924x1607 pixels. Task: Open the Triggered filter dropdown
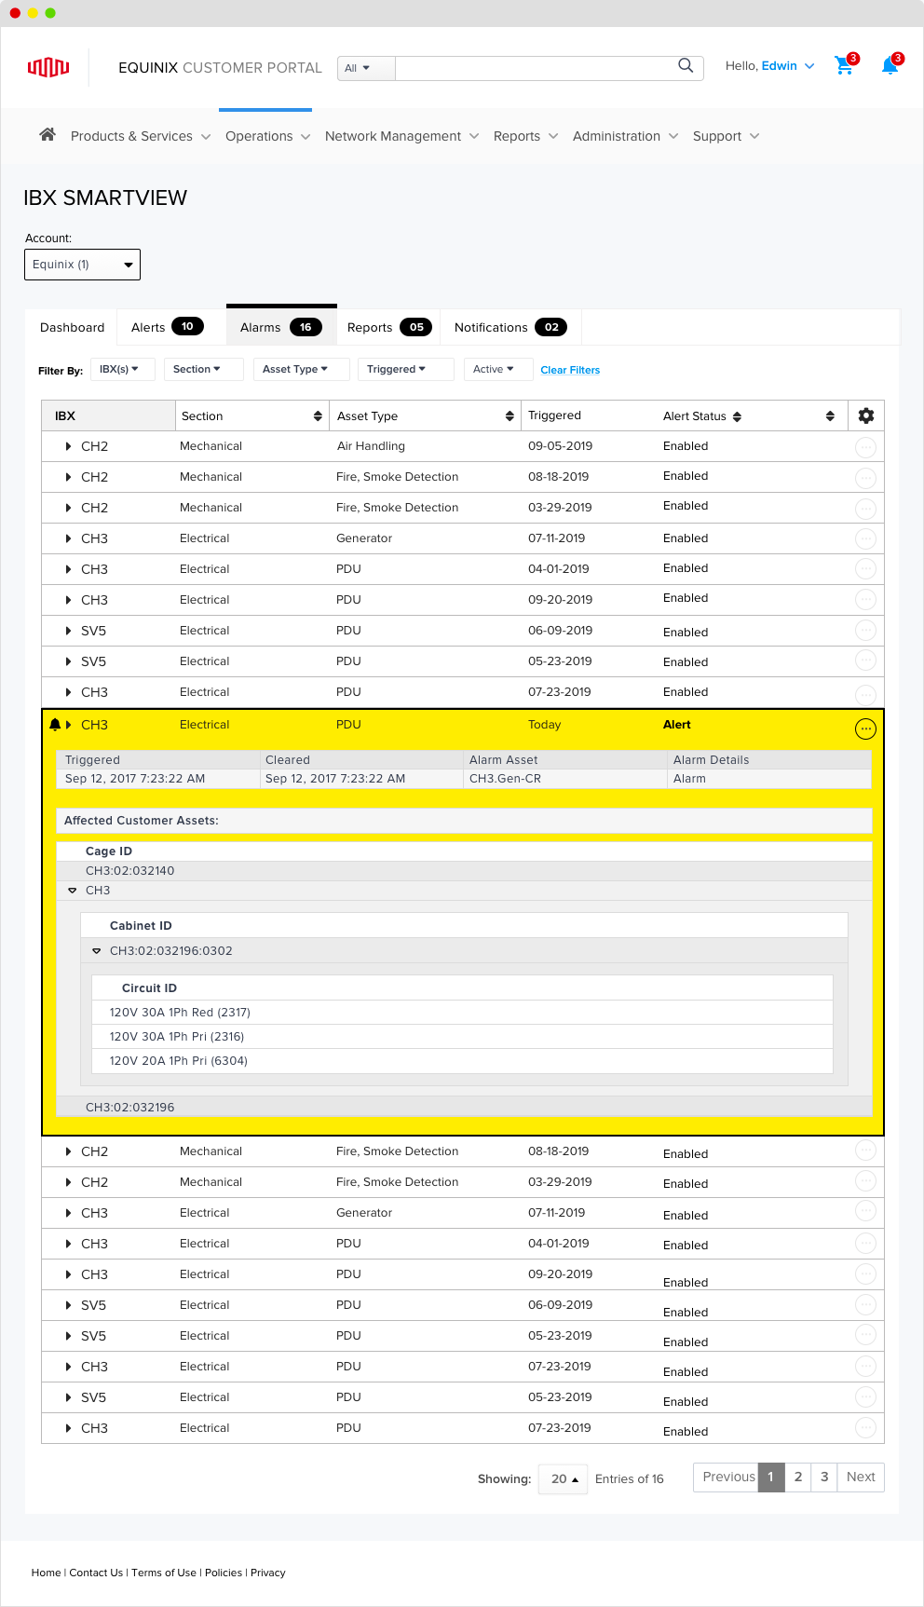[405, 369]
